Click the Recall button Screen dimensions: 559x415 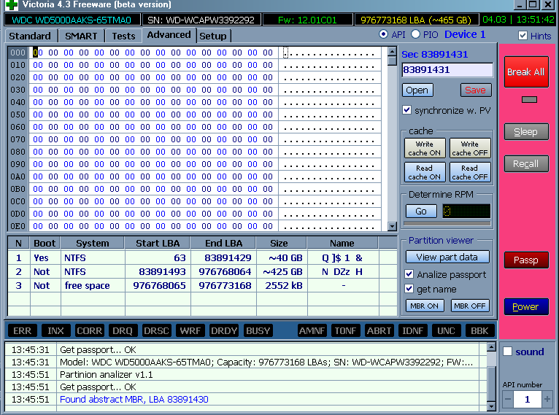point(526,164)
